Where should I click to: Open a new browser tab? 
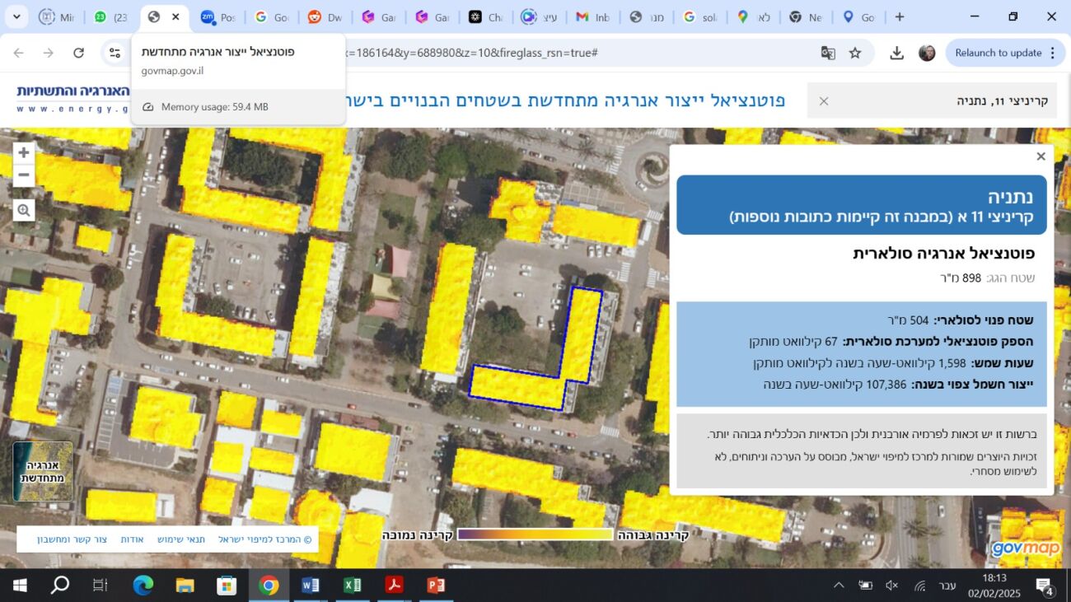900,16
